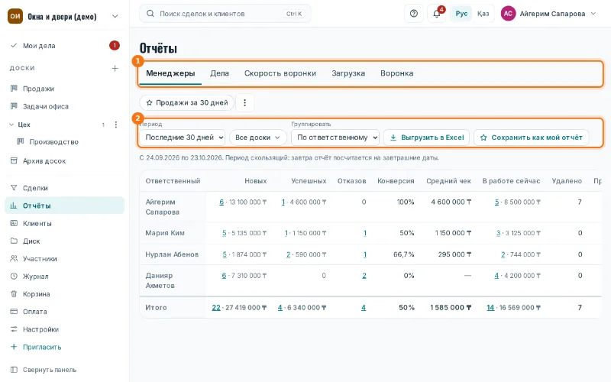Click the people icon beside Участники
The image size is (611, 382).
[x=14, y=258]
